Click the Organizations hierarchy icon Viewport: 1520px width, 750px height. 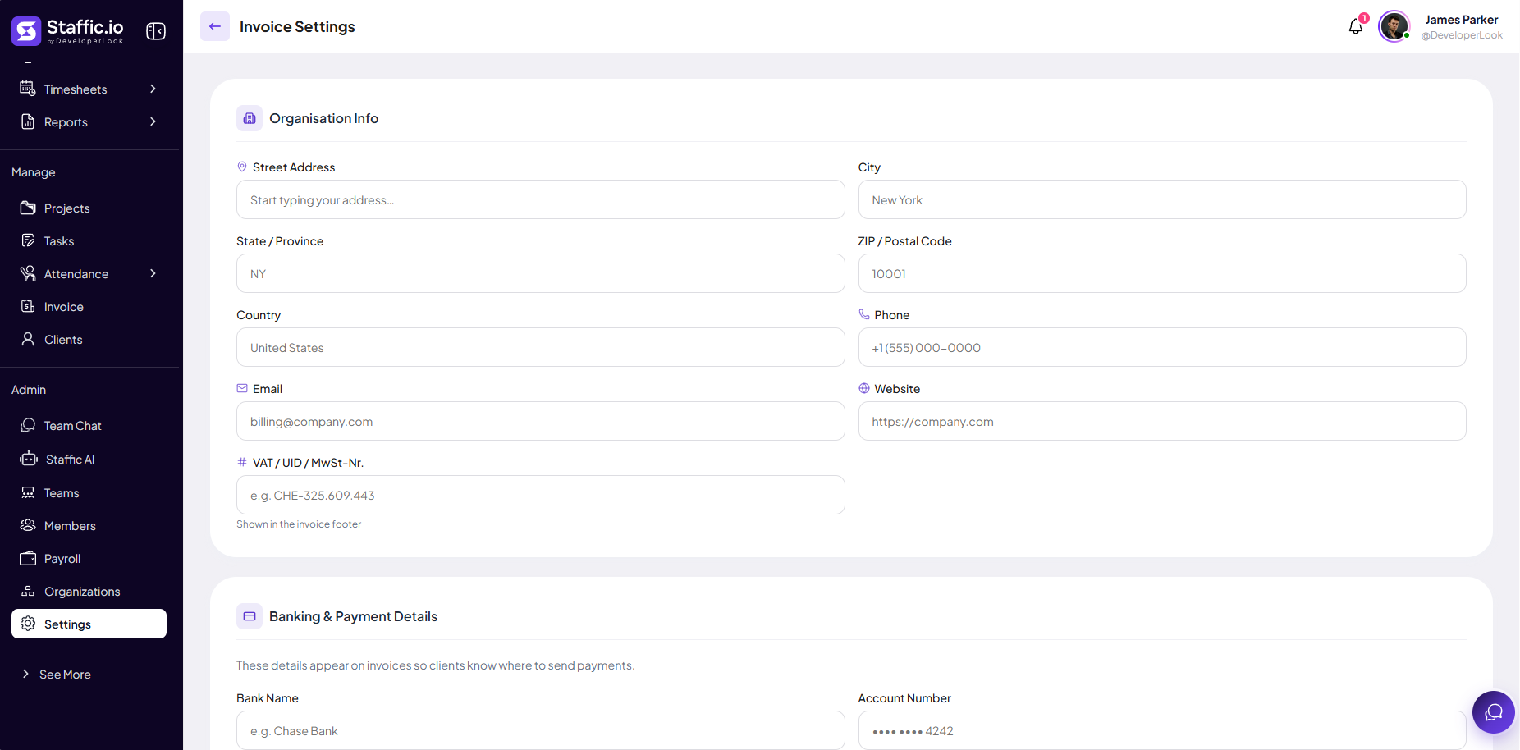[x=28, y=591]
